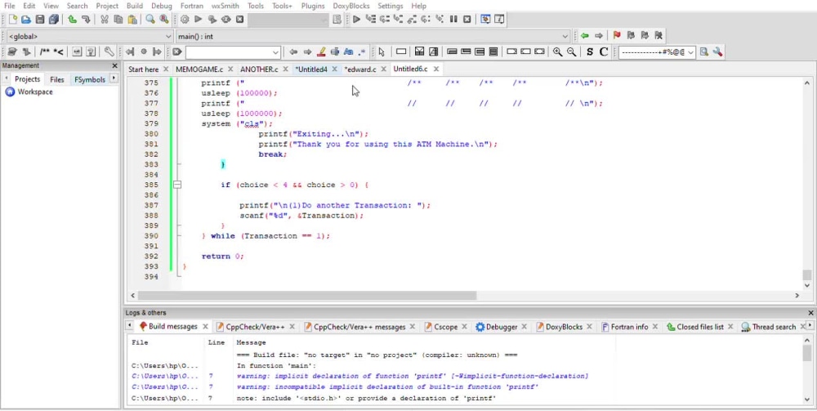Click the Build gear icon
817x411 pixels.
(x=185, y=20)
